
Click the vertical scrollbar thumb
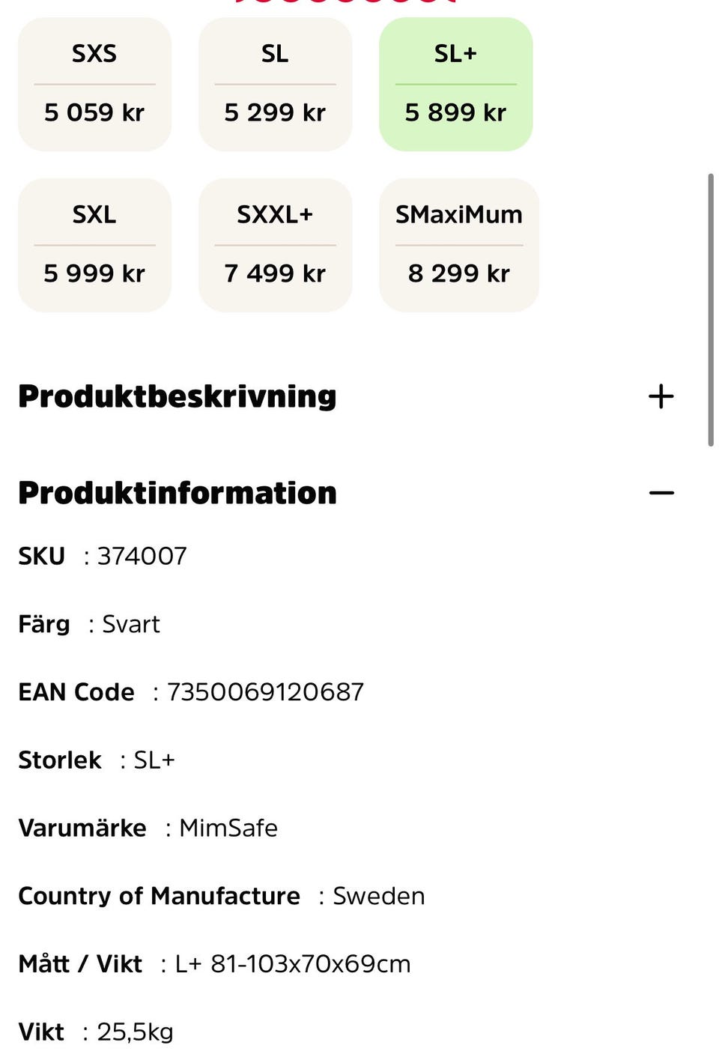710,309
